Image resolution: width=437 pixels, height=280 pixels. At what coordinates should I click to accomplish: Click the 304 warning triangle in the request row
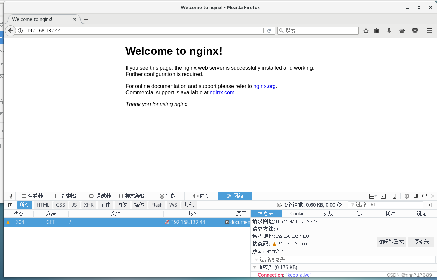pyautogui.click(x=8, y=222)
